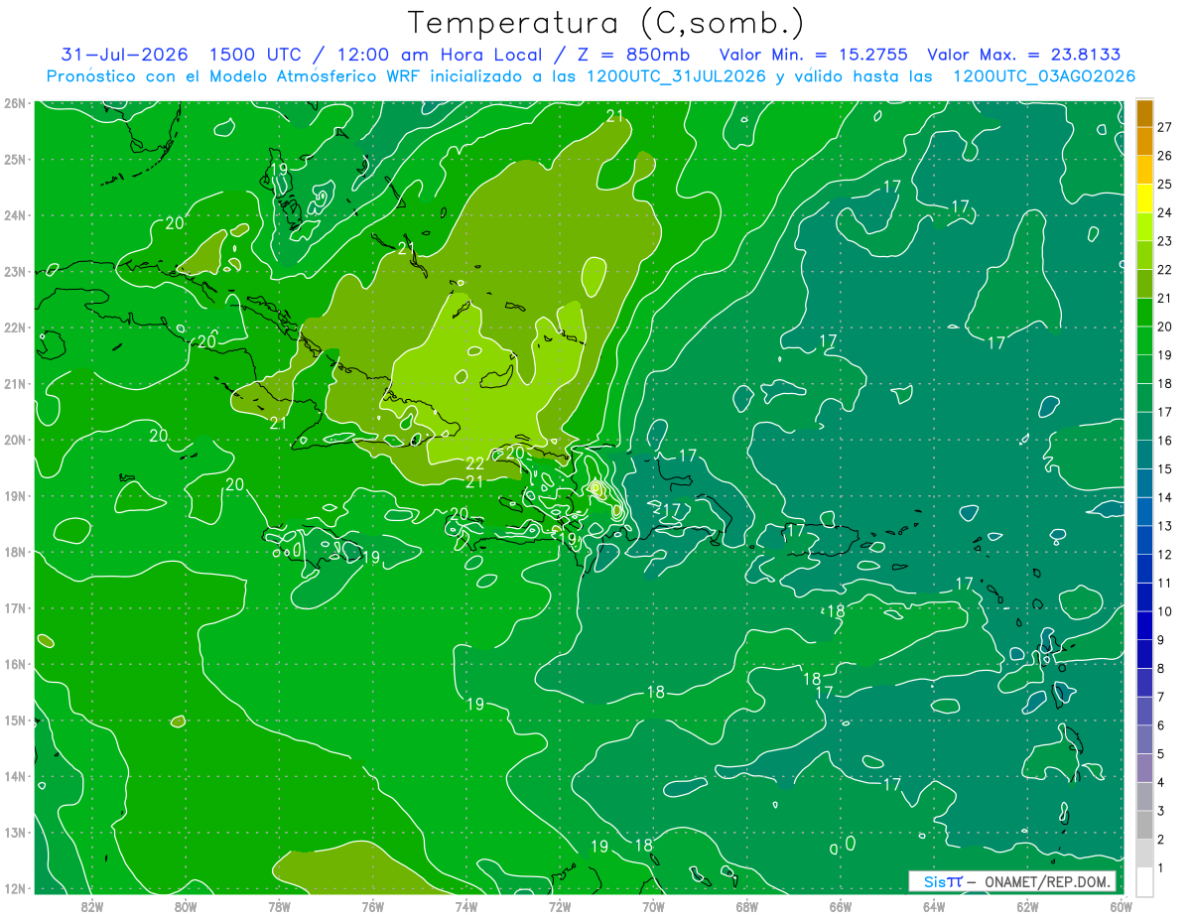This screenshot has width=1191, height=920.
Task: Click the dark blue swatch between 9 and 10 on the scale
Action: pyautogui.click(x=1144, y=625)
